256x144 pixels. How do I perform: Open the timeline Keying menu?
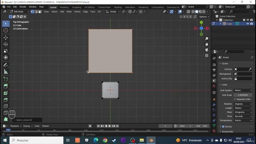(x=28, y=126)
